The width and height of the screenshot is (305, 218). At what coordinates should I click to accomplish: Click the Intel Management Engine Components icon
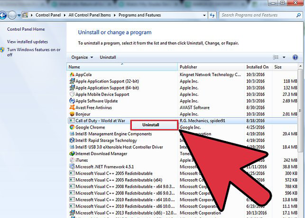click(72, 134)
